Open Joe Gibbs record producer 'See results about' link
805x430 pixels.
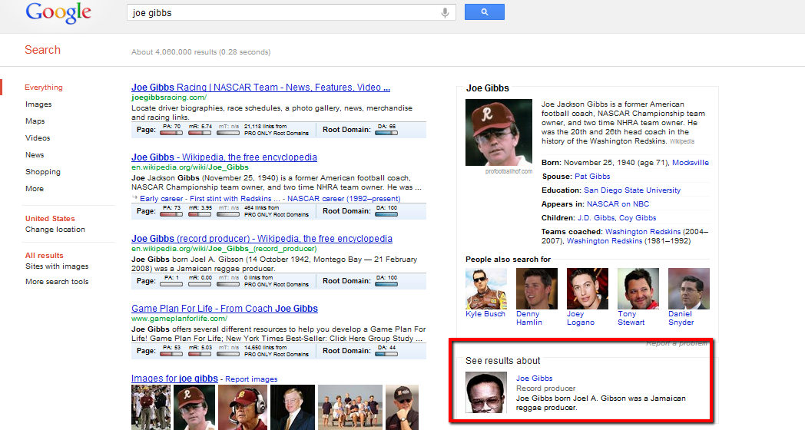[534, 379]
